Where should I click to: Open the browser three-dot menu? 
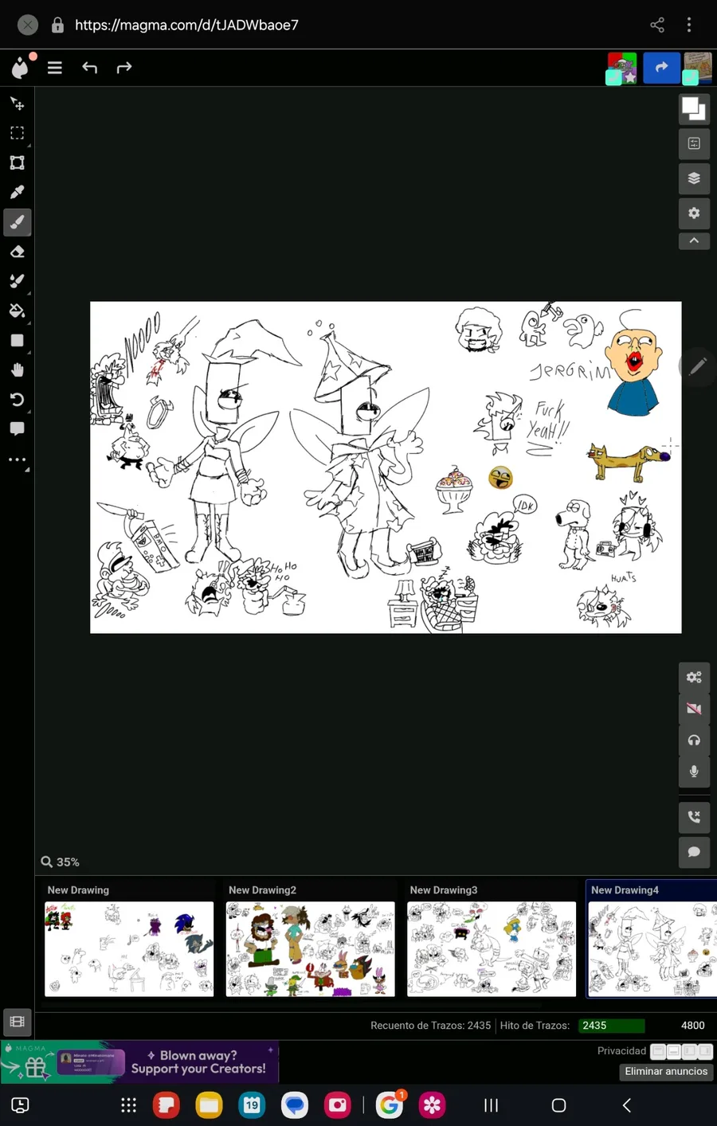pos(689,25)
